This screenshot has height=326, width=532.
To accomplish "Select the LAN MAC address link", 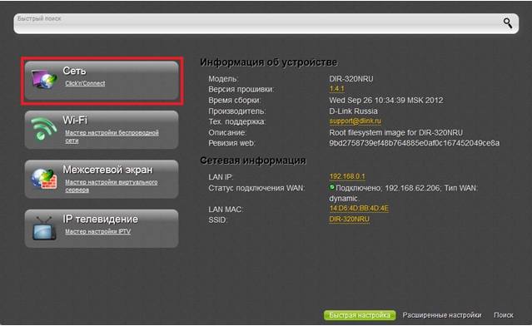I will 359,209.
